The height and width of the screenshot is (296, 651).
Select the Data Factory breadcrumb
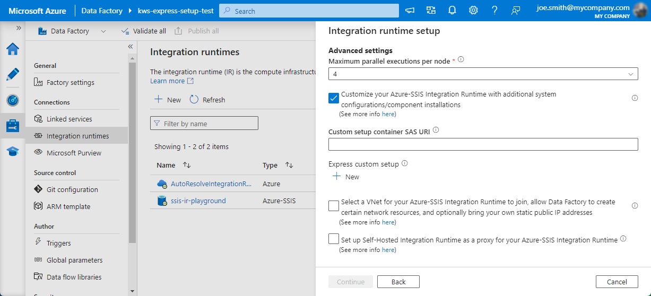(x=102, y=11)
